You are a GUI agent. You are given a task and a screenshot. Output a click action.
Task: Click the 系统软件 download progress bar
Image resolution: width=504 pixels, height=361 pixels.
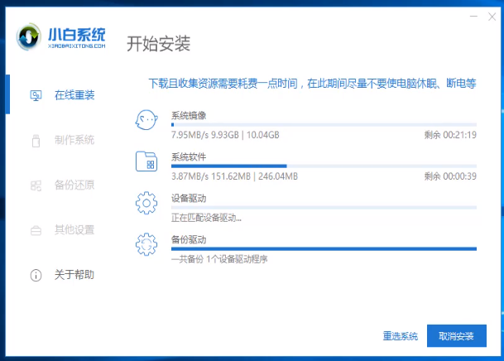click(x=323, y=166)
